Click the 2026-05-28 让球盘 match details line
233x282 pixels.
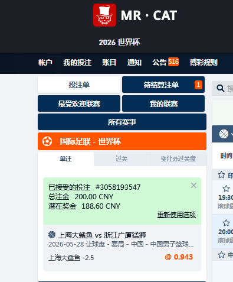point(121,244)
